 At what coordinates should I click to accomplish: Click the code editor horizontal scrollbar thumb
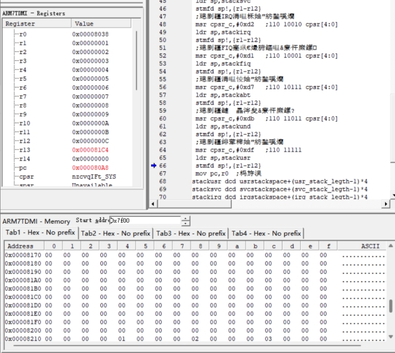tap(194, 204)
